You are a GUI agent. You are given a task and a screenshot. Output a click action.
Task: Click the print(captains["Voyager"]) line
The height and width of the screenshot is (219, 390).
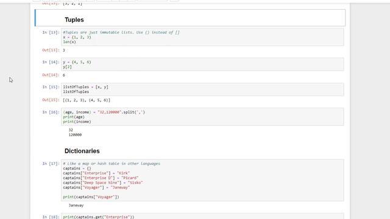coord(91,197)
